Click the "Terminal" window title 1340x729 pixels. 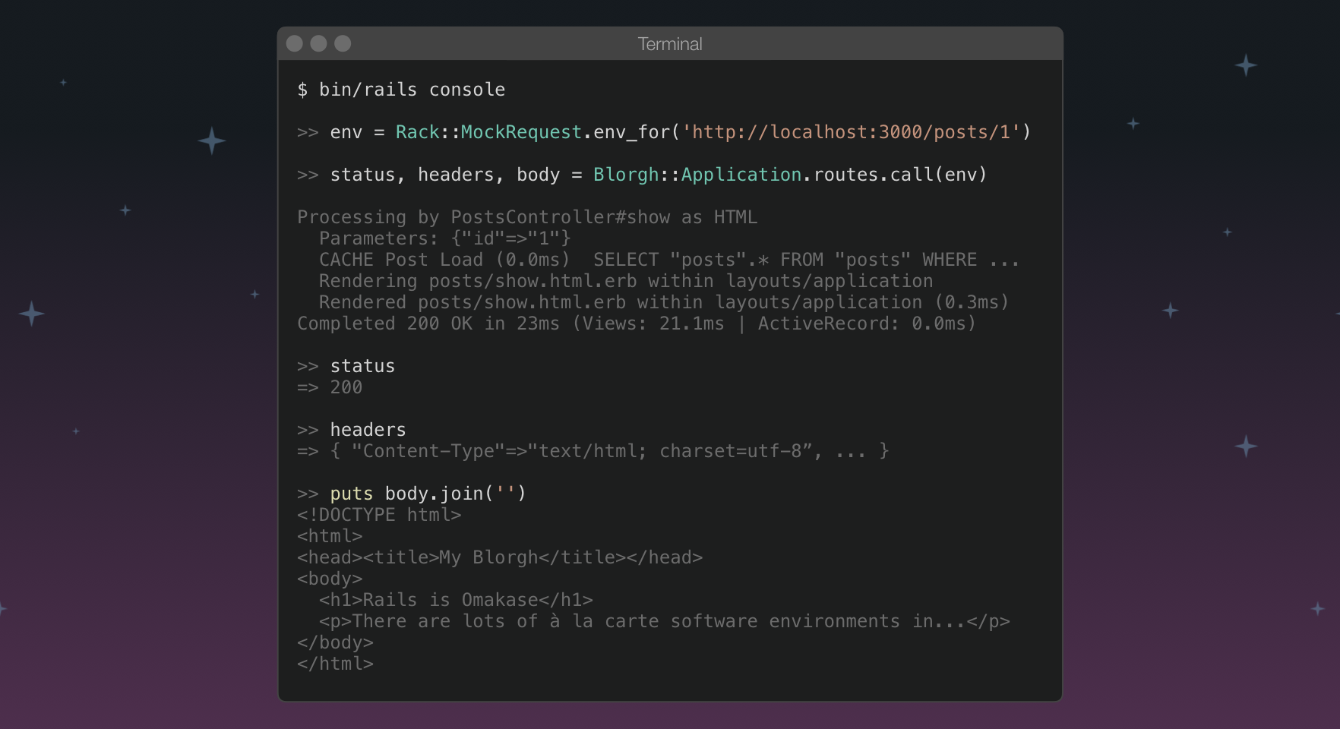(x=670, y=44)
